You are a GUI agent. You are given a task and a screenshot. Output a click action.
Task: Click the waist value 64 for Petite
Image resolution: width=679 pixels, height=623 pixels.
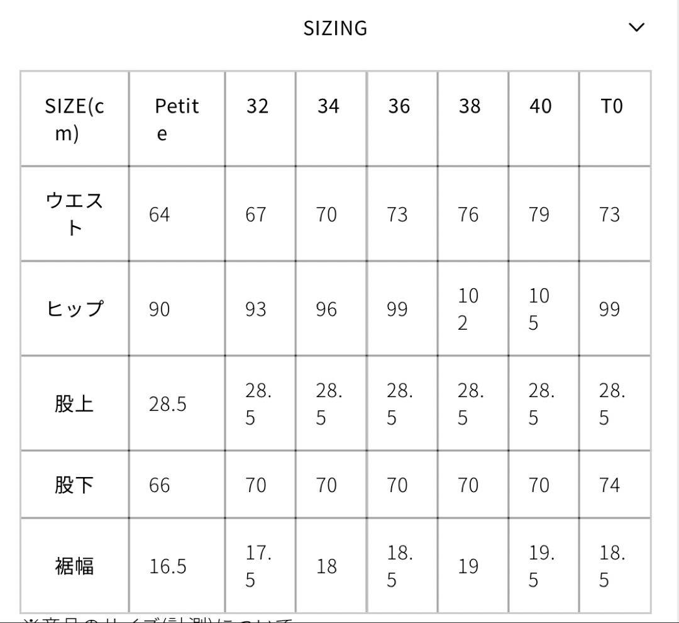pos(160,214)
